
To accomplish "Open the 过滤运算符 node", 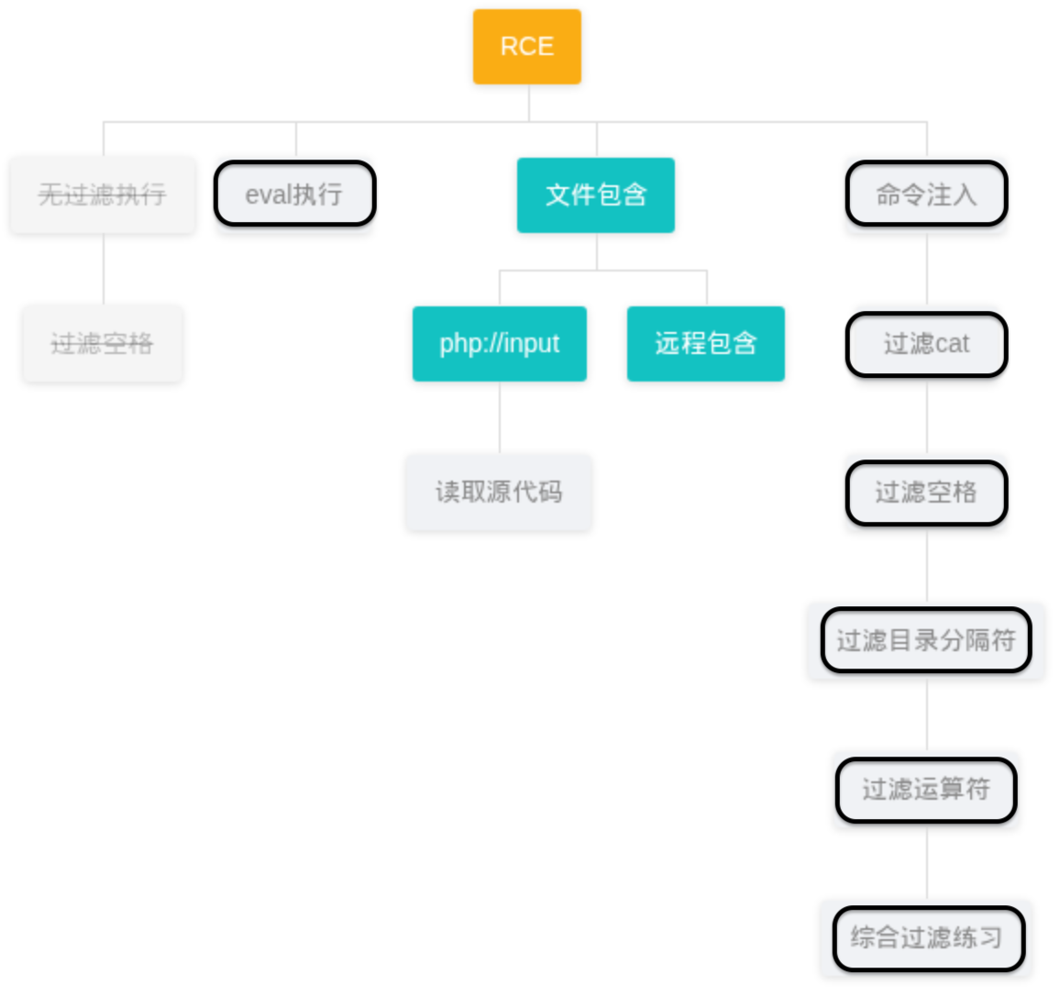I will (x=926, y=789).
